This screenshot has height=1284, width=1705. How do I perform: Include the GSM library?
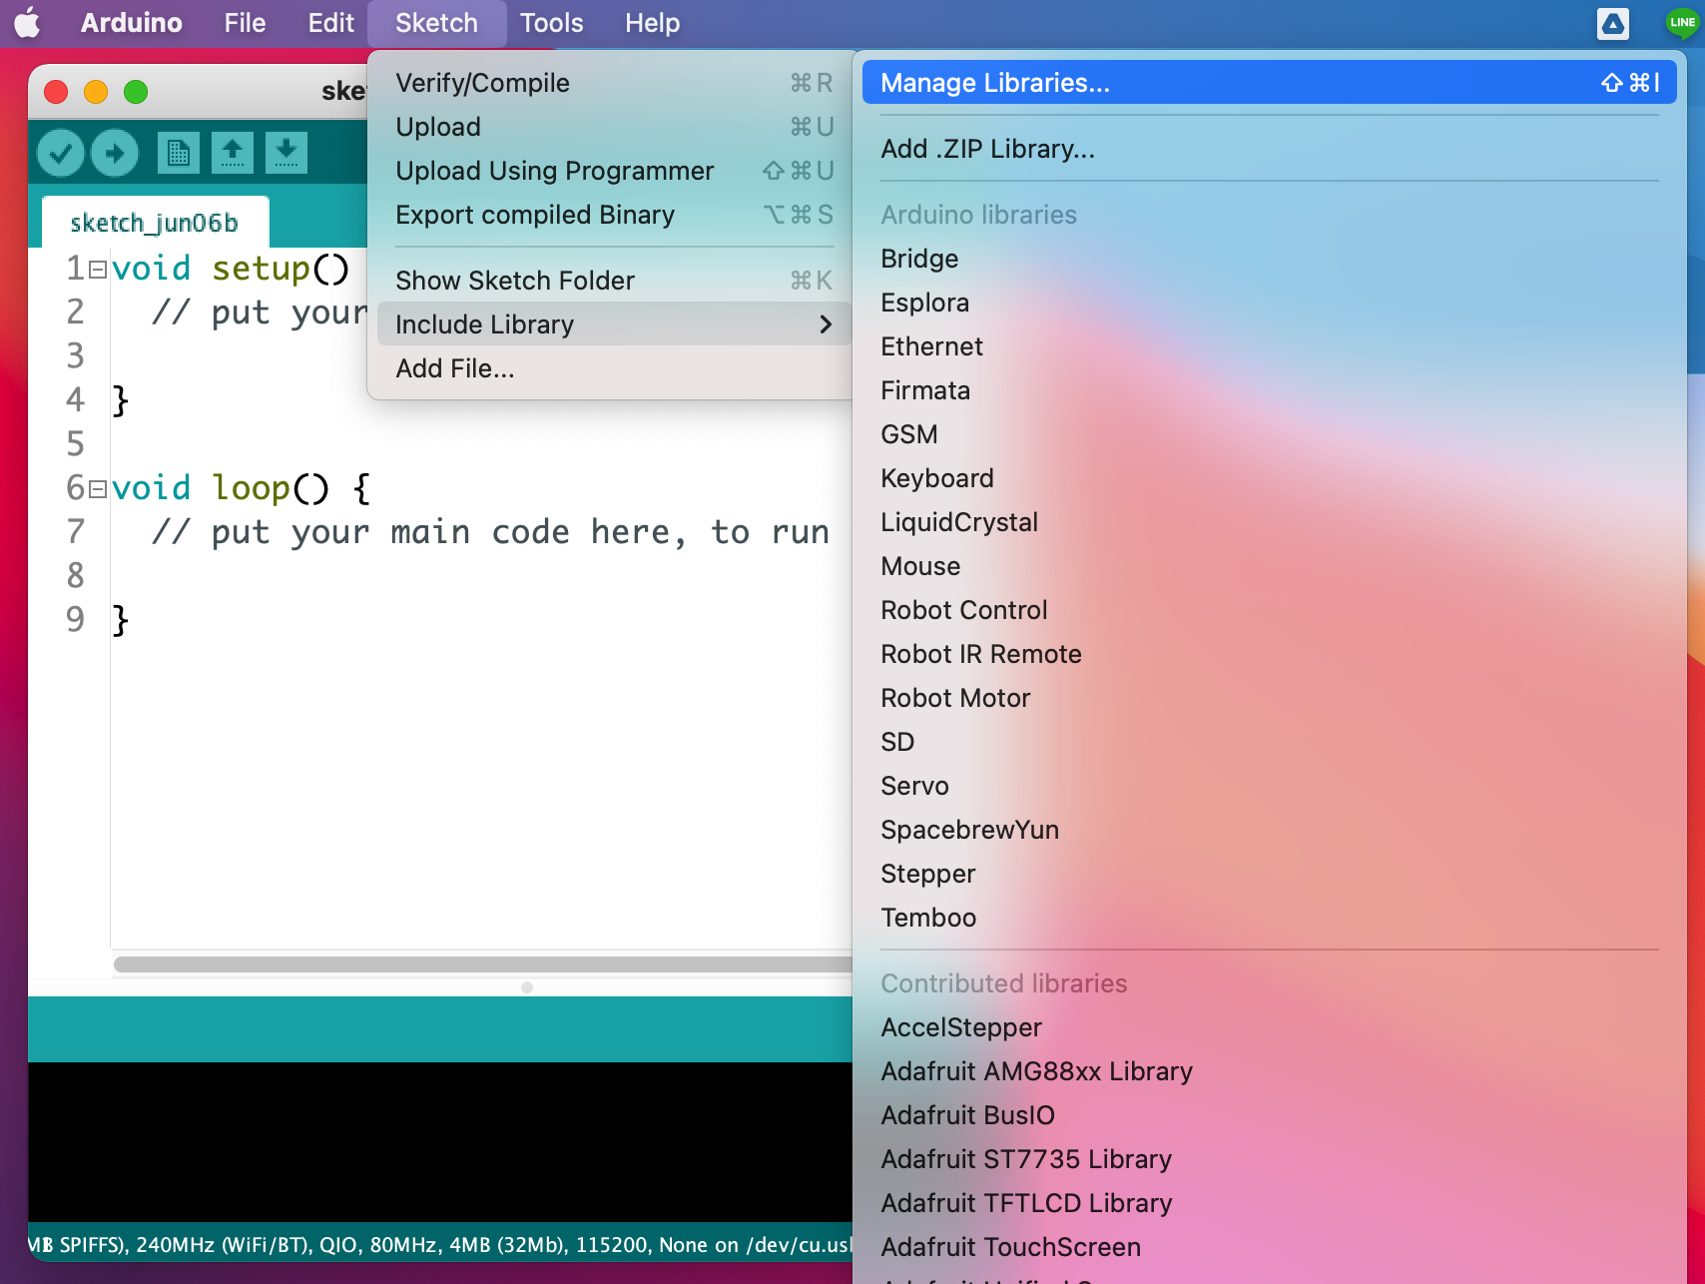[x=1269, y=434]
